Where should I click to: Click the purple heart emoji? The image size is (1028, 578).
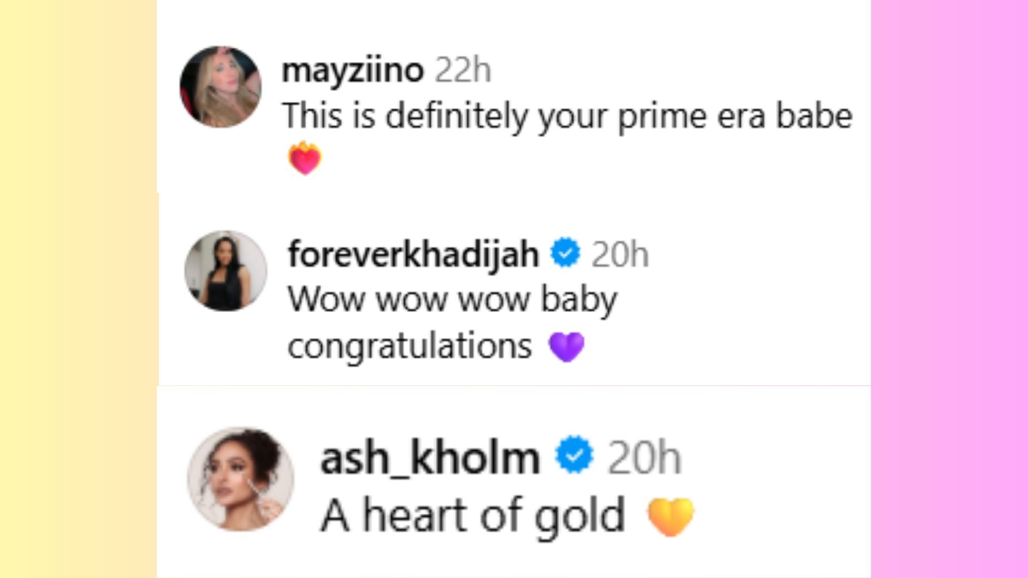566,346
